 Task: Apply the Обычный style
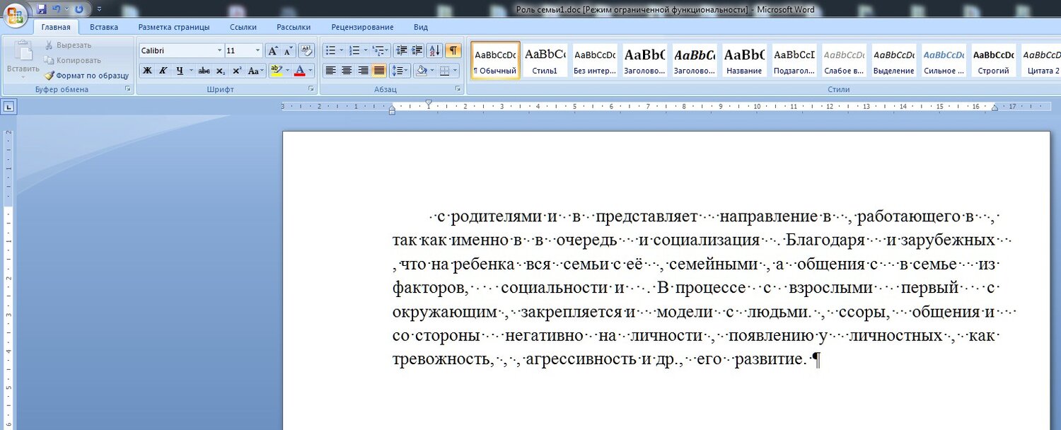coord(495,60)
